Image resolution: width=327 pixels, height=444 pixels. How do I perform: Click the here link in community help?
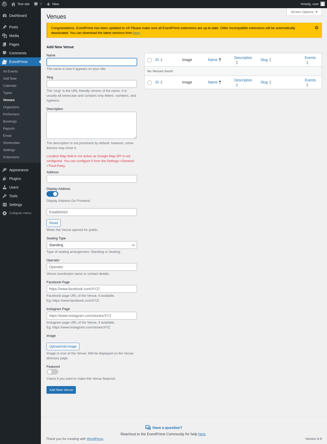click(x=202, y=434)
